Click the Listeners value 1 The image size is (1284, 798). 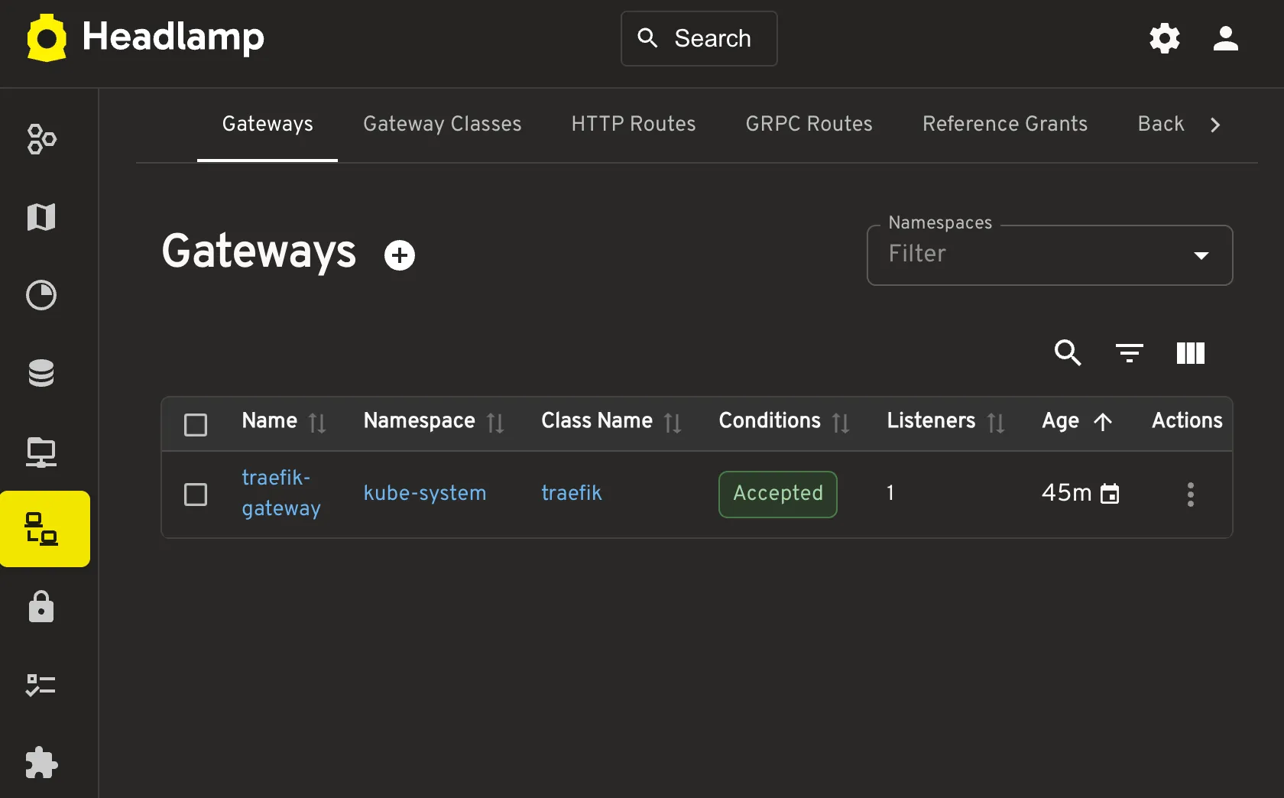[890, 493]
